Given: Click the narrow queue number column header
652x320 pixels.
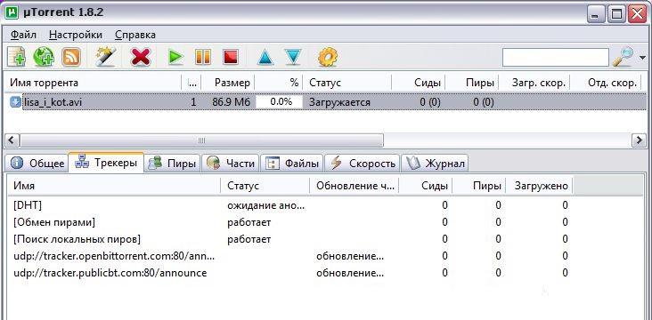Looking at the screenshot, I should 192,83.
